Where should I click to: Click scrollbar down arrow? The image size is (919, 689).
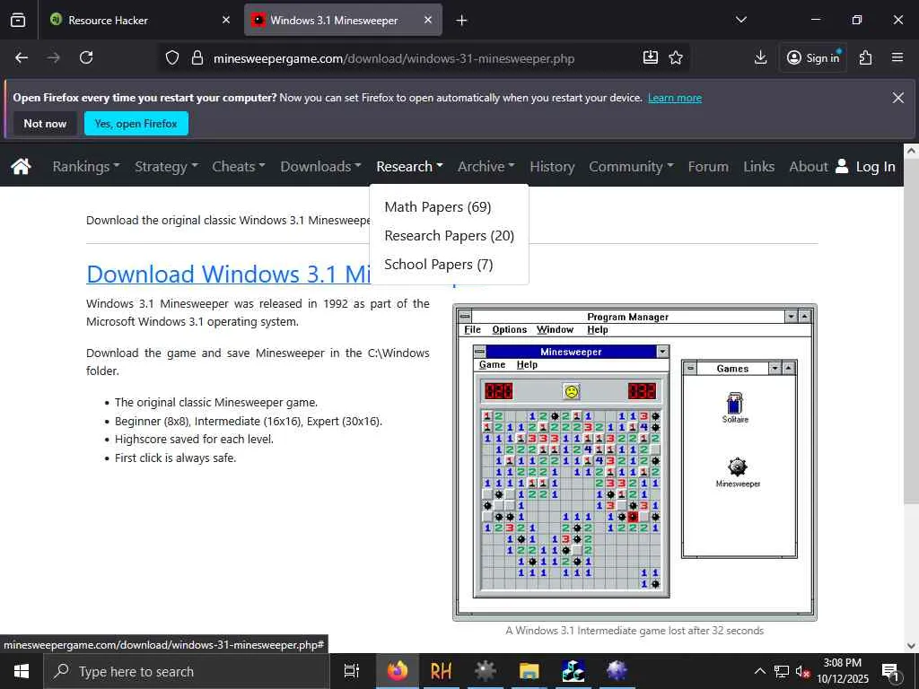(x=912, y=646)
